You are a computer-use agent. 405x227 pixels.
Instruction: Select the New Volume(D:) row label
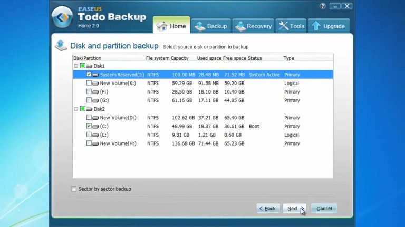point(118,118)
